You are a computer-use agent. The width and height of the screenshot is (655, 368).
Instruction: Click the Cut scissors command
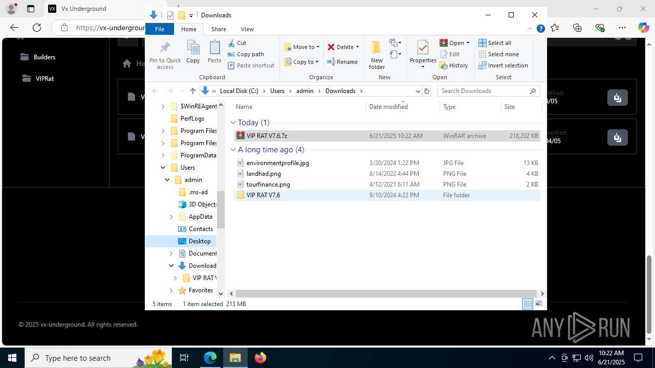237,43
